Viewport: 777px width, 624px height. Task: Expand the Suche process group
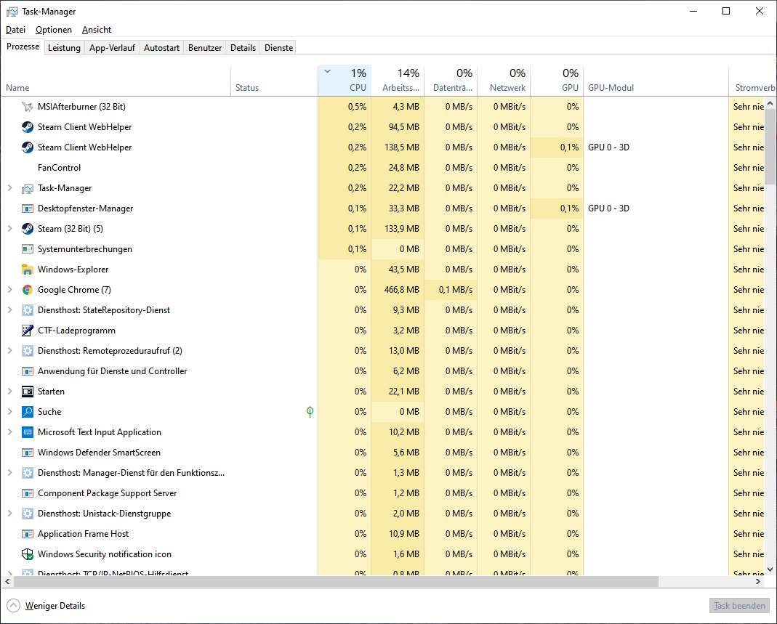(x=9, y=412)
